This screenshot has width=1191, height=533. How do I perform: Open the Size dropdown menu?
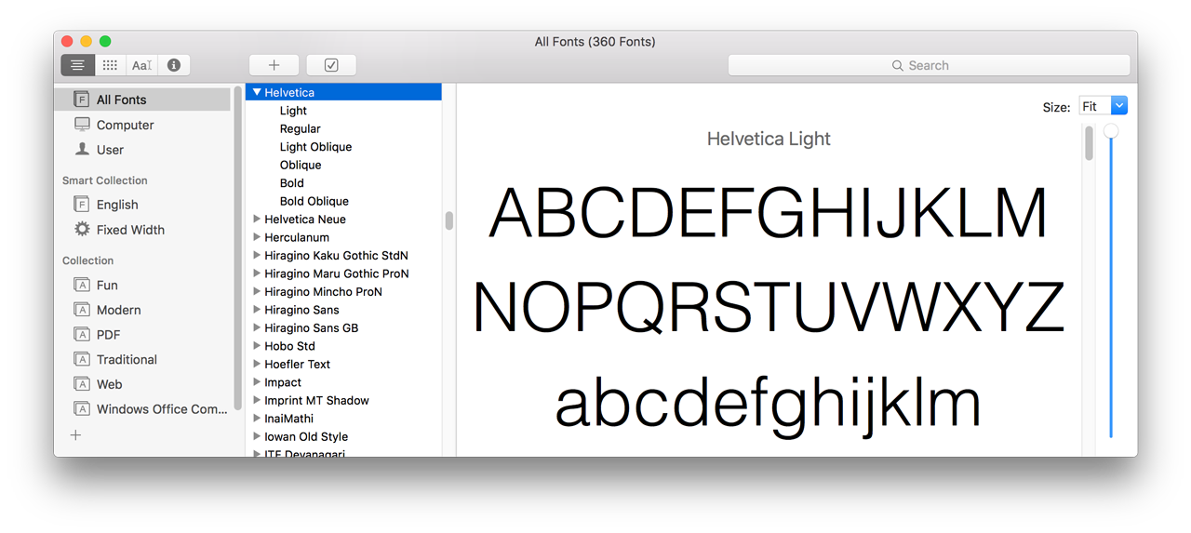1119,106
